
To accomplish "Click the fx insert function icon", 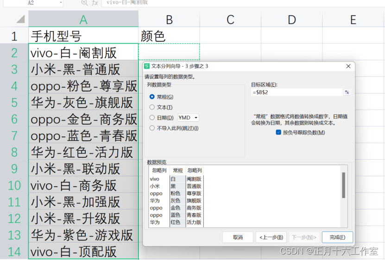I will [95, 3].
